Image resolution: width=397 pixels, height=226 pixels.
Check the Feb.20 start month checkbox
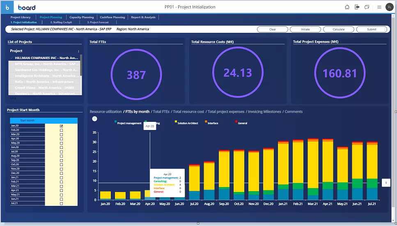[61, 130]
